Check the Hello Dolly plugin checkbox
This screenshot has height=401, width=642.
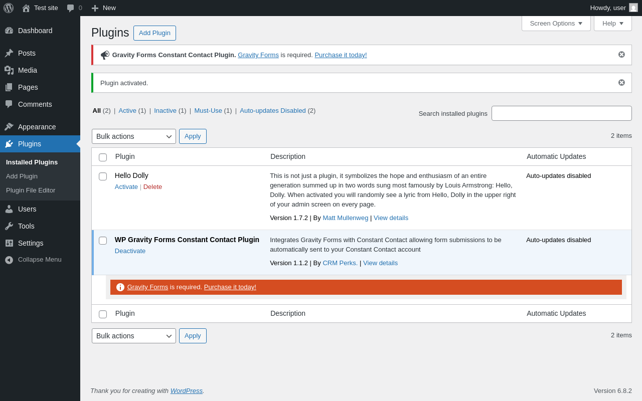(103, 176)
